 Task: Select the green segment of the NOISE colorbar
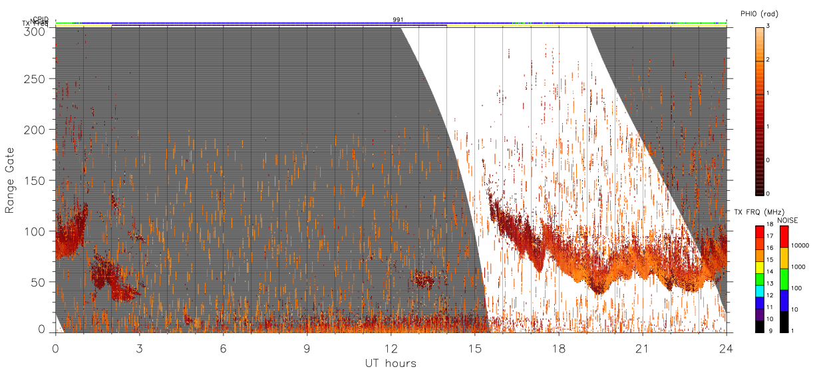(x=784, y=279)
